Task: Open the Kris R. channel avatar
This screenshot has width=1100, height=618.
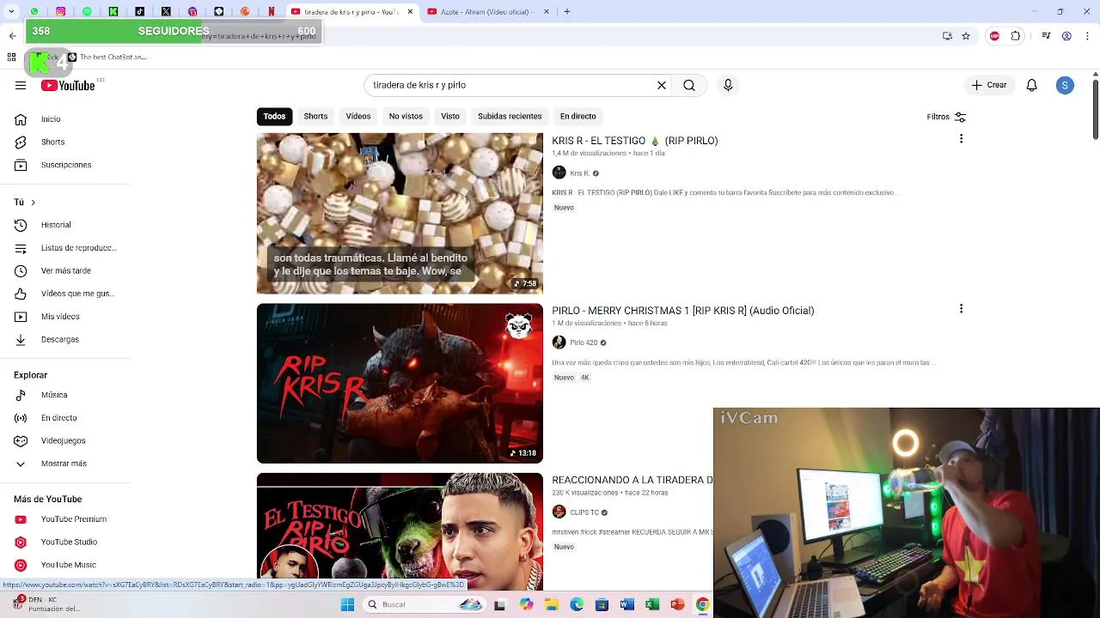Action: tap(559, 173)
